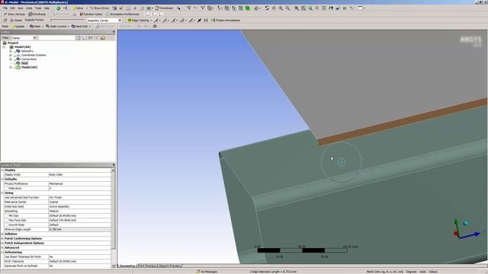Toggle Thicken Annotations
488x274 pixels.
click(226, 21)
